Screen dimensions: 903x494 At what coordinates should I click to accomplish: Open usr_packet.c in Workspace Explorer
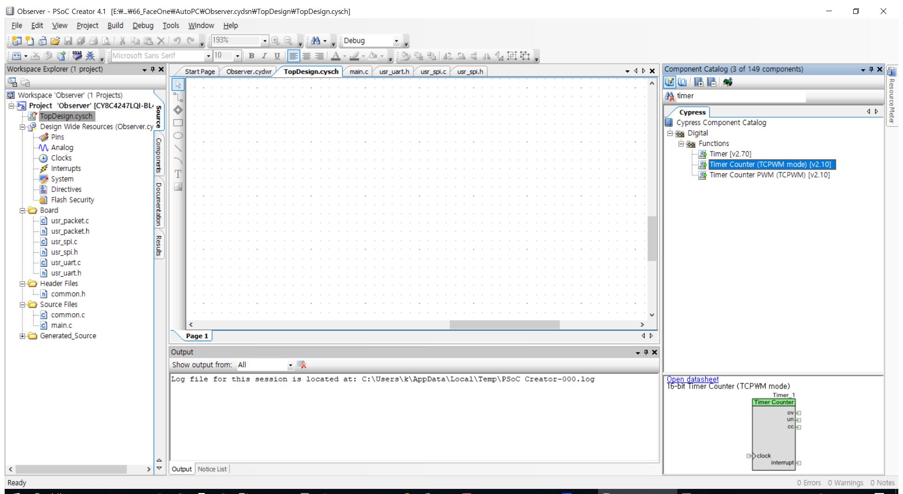(70, 221)
